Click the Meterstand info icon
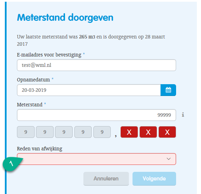Image resolution: width=201 pixels, height=194 pixels. [x=183, y=115]
